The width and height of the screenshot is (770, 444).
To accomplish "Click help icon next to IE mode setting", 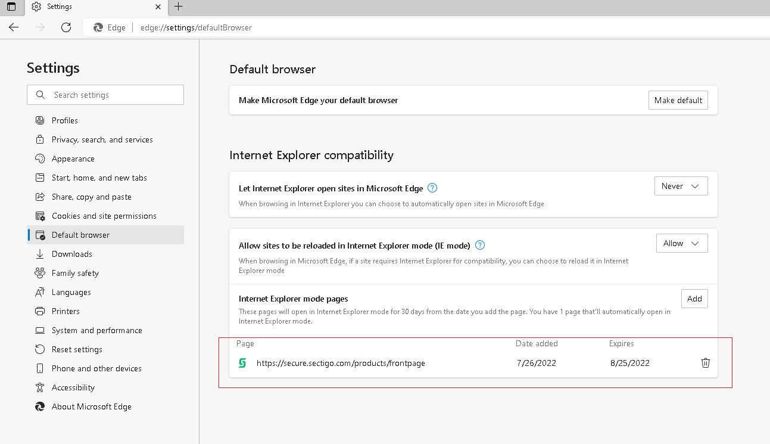I will (480, 245).
